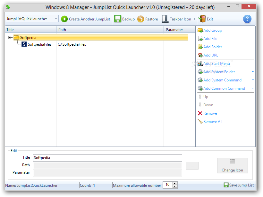Viewport: 263px width, 197px height.
Task: Click the Add System Command gear icon
Action: pyautogui.click(x=200, y=80)
